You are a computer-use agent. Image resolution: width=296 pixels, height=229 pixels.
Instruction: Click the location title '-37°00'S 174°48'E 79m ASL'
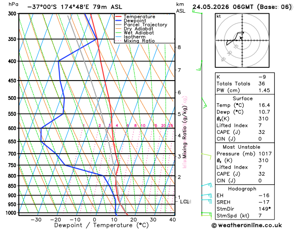75,7
